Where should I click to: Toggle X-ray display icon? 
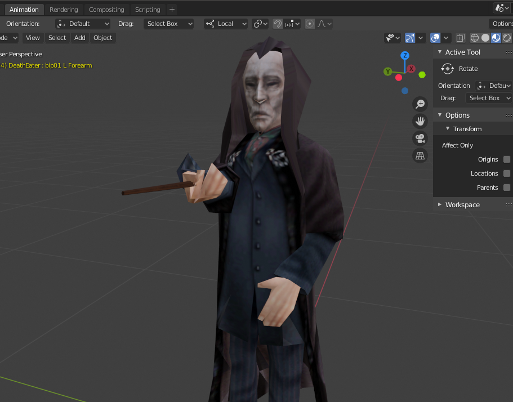tap(460, 38)
